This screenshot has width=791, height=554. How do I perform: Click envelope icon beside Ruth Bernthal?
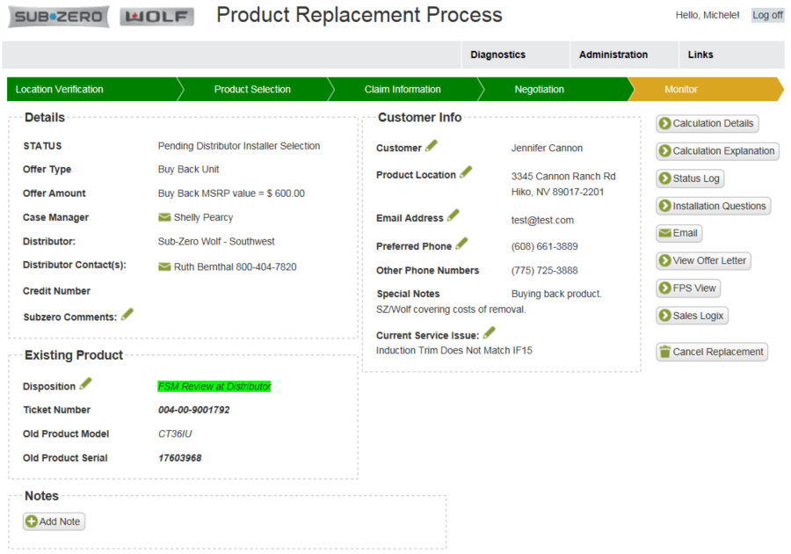pos(164,266)
